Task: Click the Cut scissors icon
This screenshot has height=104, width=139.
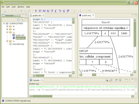Action: coord(21,11)
